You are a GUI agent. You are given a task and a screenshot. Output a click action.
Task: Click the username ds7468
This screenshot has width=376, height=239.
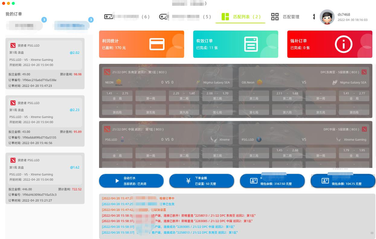pos(344,14)
